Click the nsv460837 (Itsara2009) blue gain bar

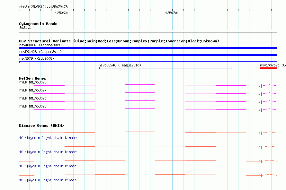pos(148,48)
